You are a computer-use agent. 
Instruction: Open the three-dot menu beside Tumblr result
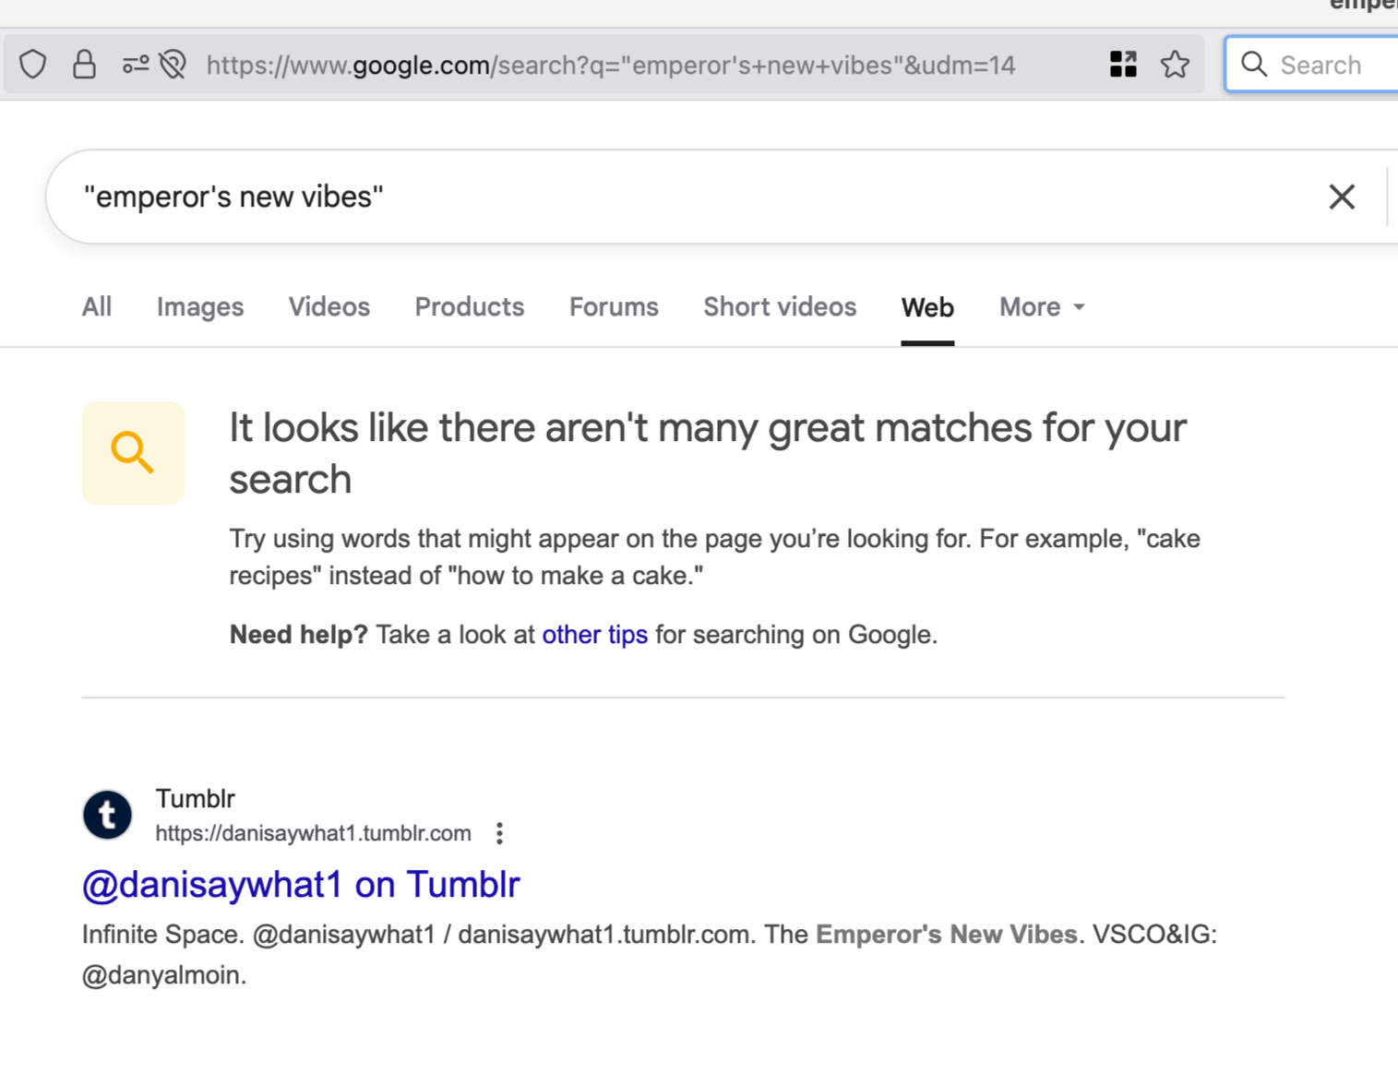(499, 834)
